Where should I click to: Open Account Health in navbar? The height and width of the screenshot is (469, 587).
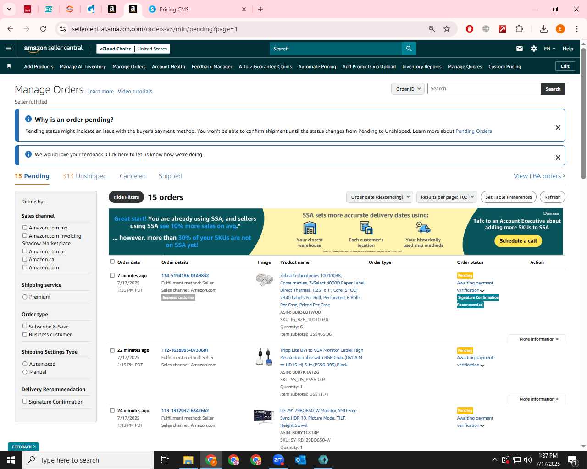168,66
